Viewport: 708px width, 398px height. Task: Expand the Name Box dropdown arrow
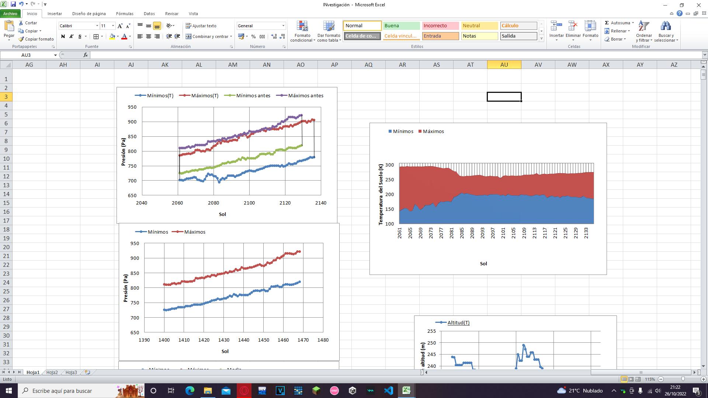pyautogui.click(x=55, y=55)
